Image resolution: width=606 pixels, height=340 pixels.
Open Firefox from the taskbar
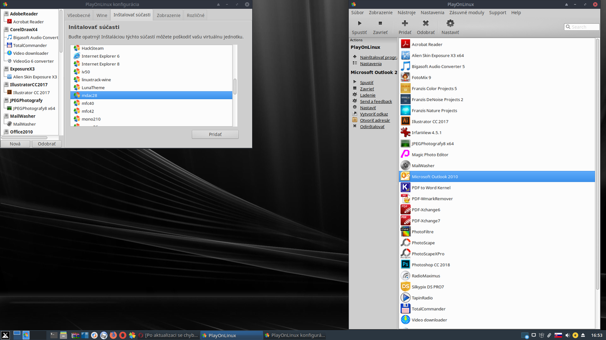pyautogui.click(x=113, y=335)
